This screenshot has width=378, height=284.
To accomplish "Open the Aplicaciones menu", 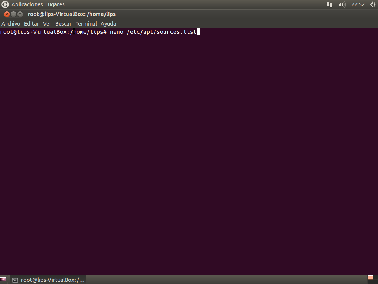I will point(27,4).
